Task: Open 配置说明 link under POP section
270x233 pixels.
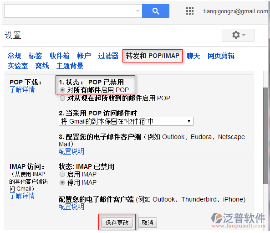Action: click(71, 151)
